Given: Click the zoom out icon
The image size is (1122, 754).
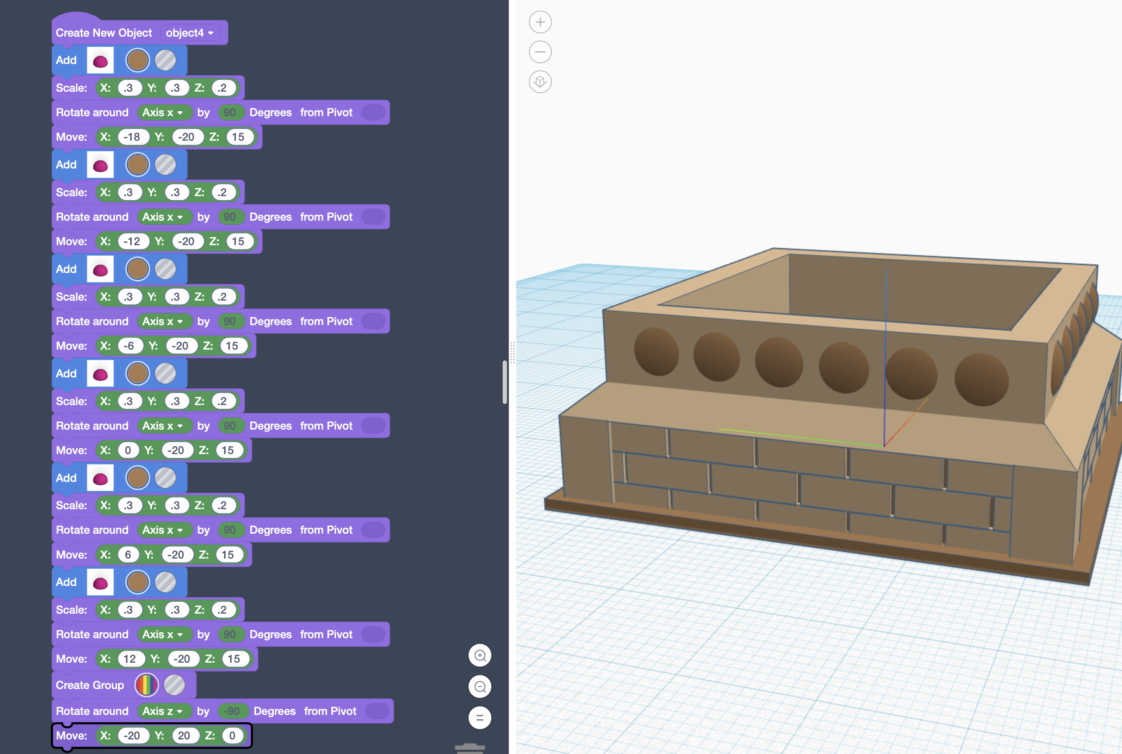Looking at the screenshot, I should pos(540,51).
